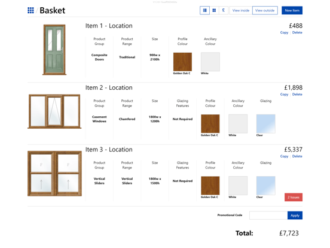Select View outside option
330x248 pixels.
pyautogui.click(x=265, y=10)
